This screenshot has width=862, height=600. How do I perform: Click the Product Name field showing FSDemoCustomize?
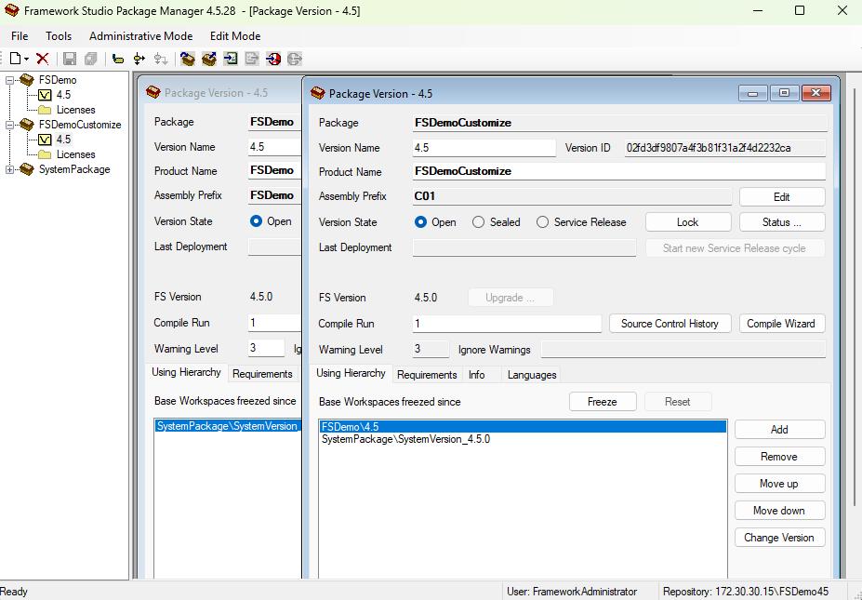coord(619,171)
